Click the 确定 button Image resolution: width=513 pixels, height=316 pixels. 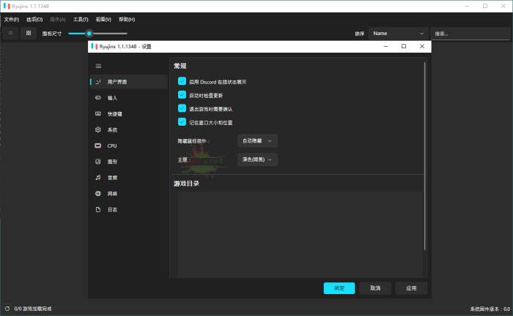click(339, 288)
